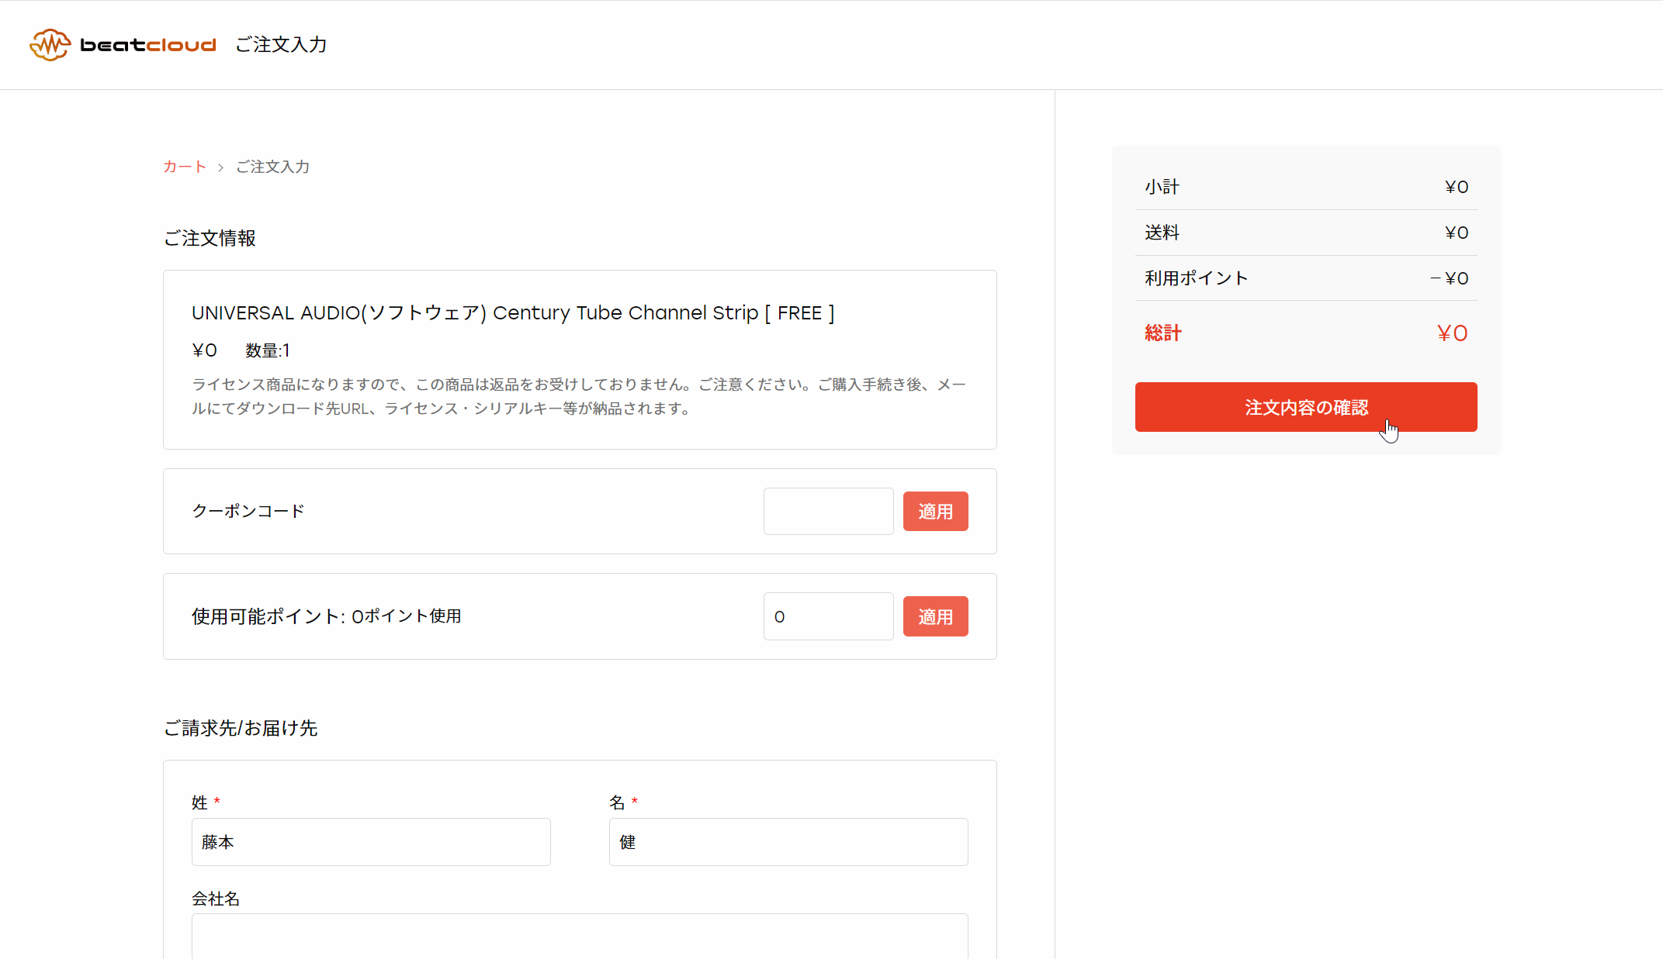Viewport: 1663px width, 959px height.
Task: Click the ご注文入力 page header title
Action: pos(281,45)
